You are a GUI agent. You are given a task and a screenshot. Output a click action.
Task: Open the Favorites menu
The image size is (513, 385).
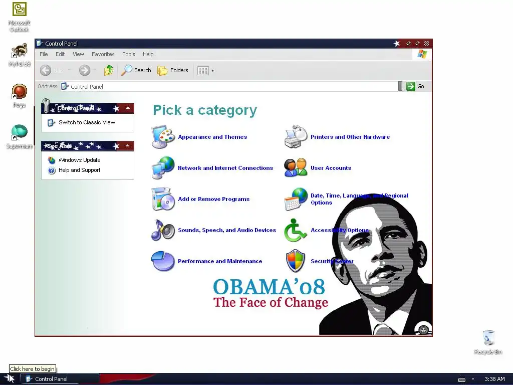(103, 54)
